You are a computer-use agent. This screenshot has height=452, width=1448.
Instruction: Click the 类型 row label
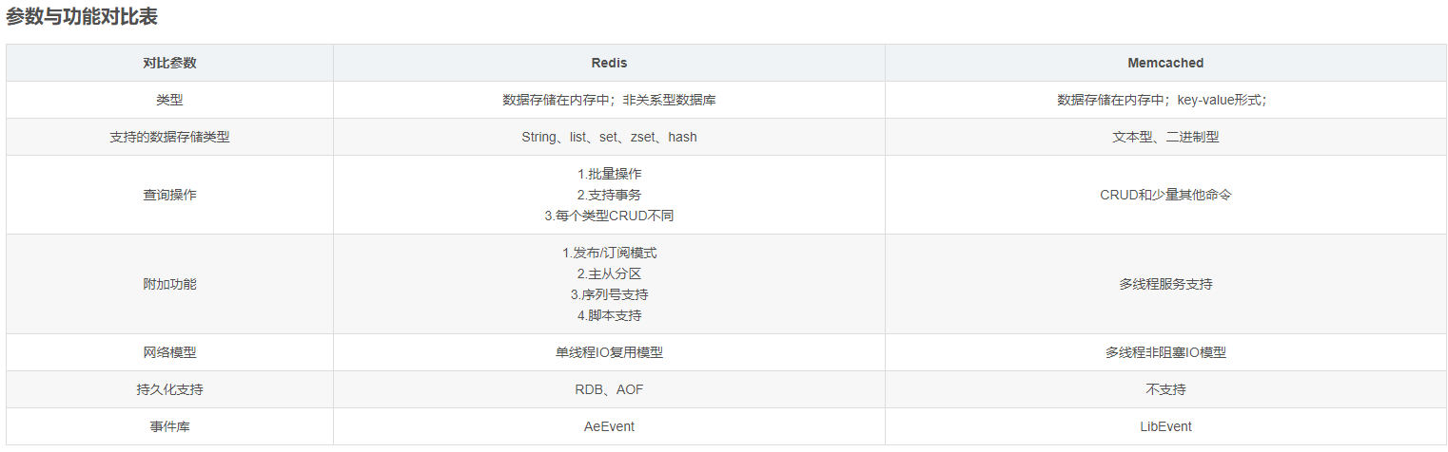pyautogui.click(x=169, y=100)
